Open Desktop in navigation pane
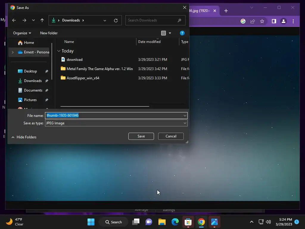Viewport: 305px width, 229px height. (x=30, y=71)
